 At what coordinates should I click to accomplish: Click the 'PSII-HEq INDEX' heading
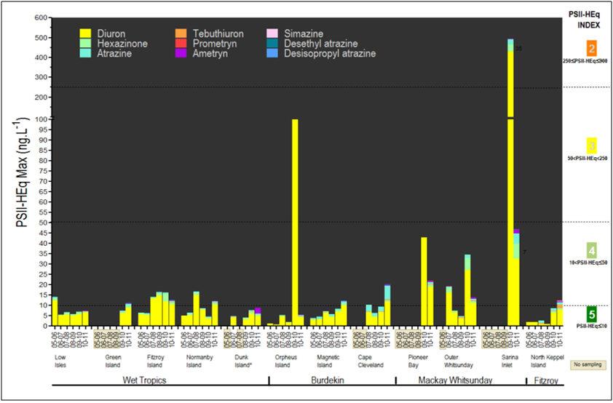585,20
